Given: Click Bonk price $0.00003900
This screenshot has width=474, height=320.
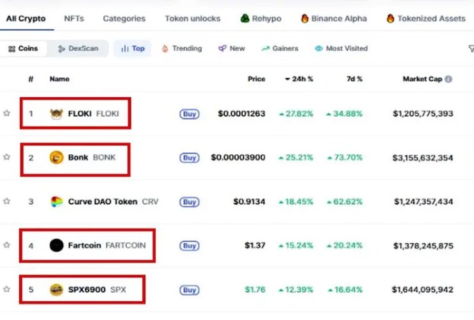Looking at the screenshot, I should tap(238, 157).
